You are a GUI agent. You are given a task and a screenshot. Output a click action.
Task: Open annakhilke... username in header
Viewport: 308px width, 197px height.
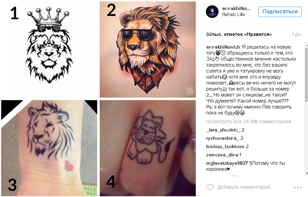236,8
